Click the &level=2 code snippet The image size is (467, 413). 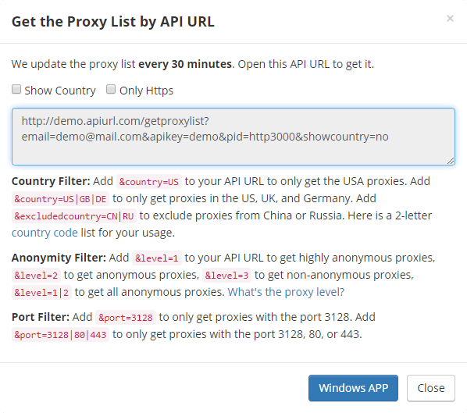[36, 276]
